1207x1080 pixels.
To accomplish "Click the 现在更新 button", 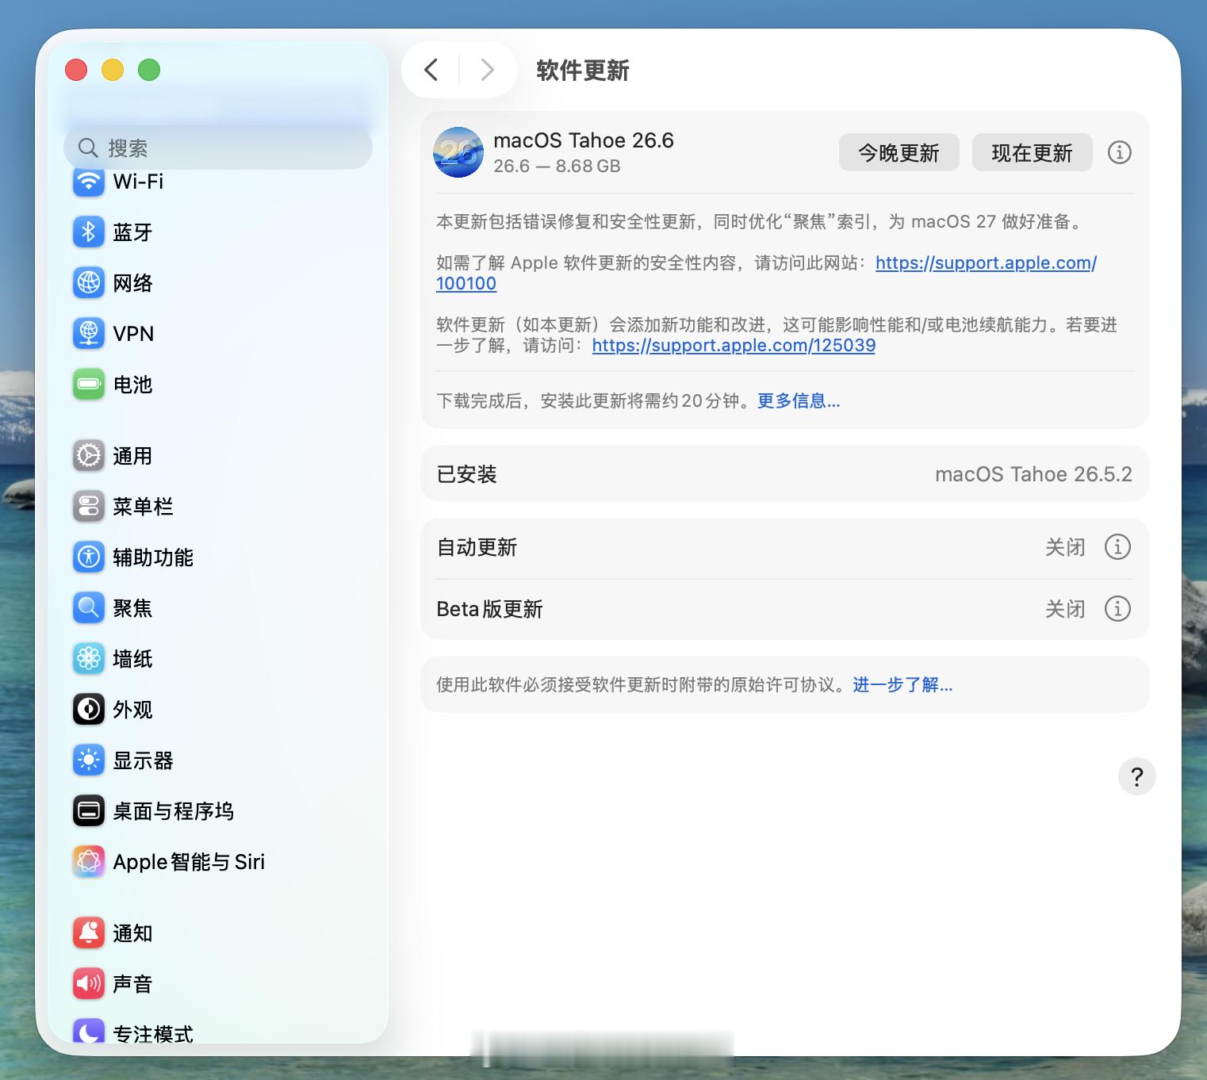I will tap(1032, 152).
